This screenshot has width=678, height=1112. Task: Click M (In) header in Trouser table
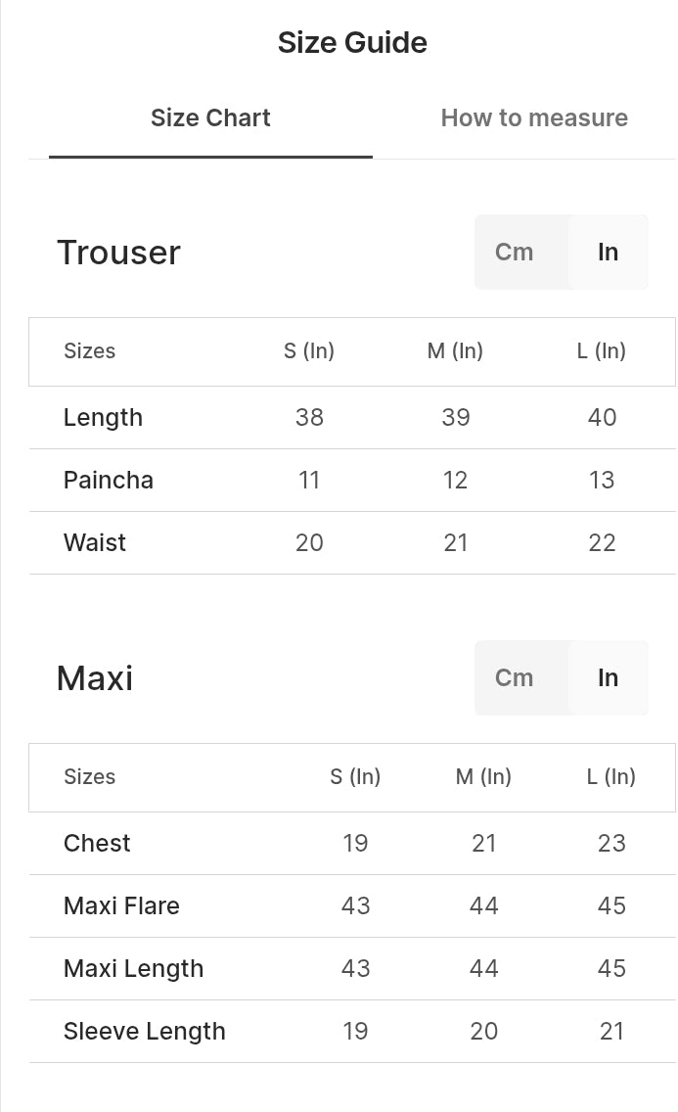pos(455,351)
